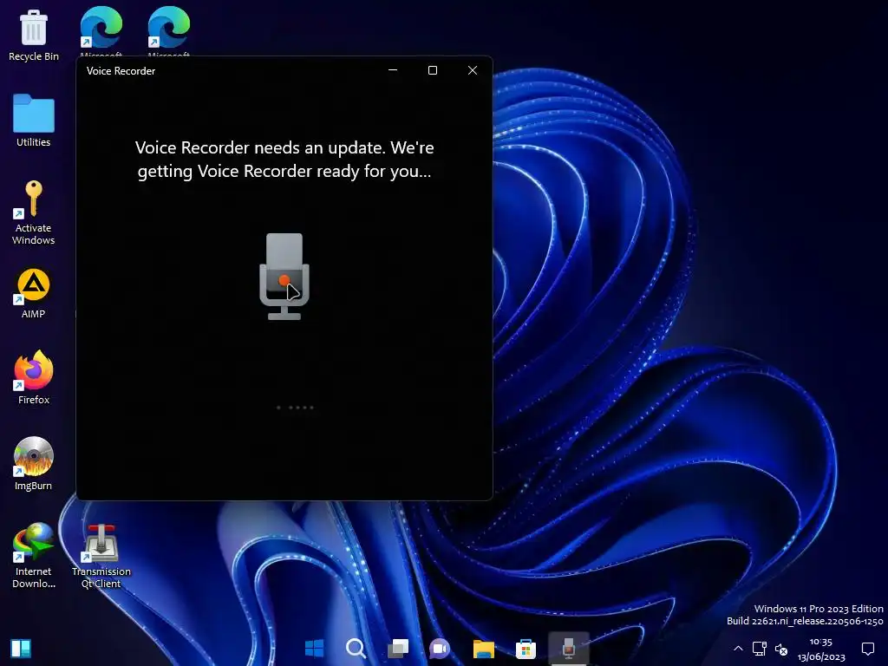Image resolution: width=888 pixels, height=666 pixels.
Task: Close the Voice Recorder window
Action: click(x=473, y=70)
